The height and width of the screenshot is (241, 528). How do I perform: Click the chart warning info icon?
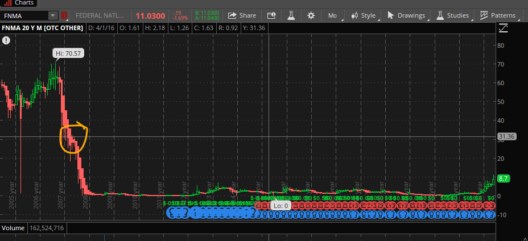point(6,40)
